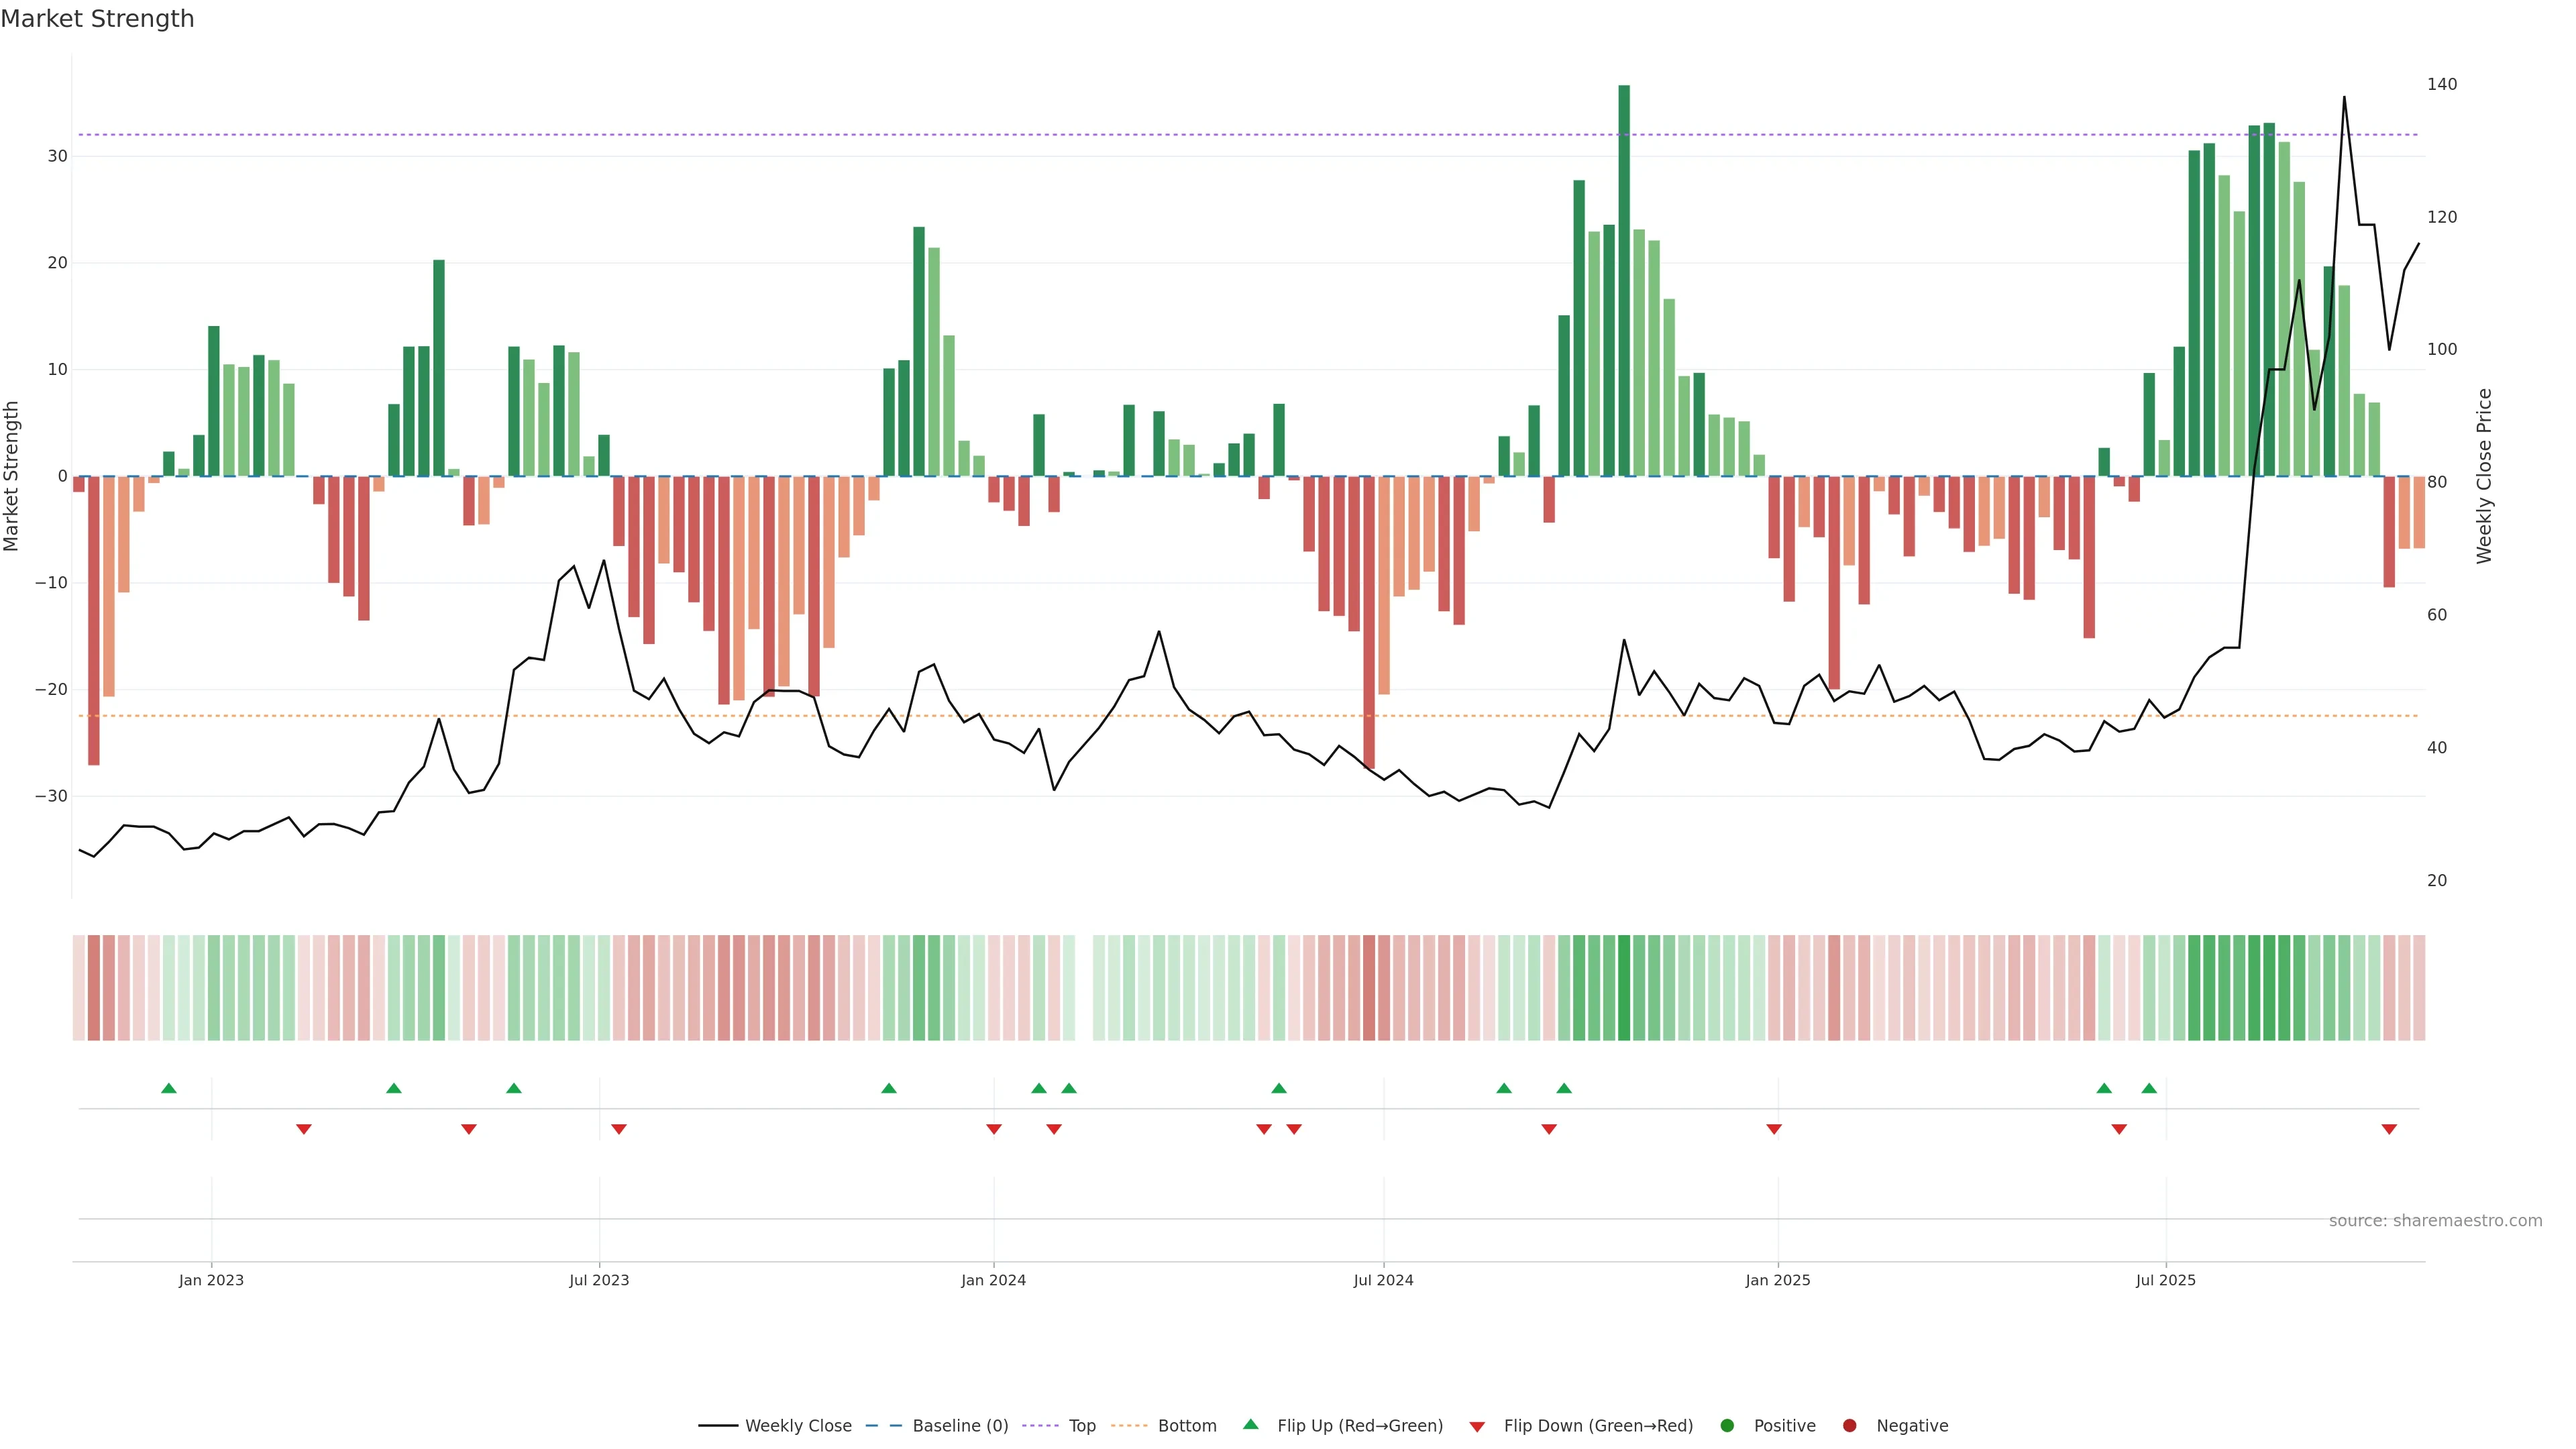Screen dimensions: 2576x1449
Task: Click the Jan 2023 x-axis label
Action: (211, 1280)
